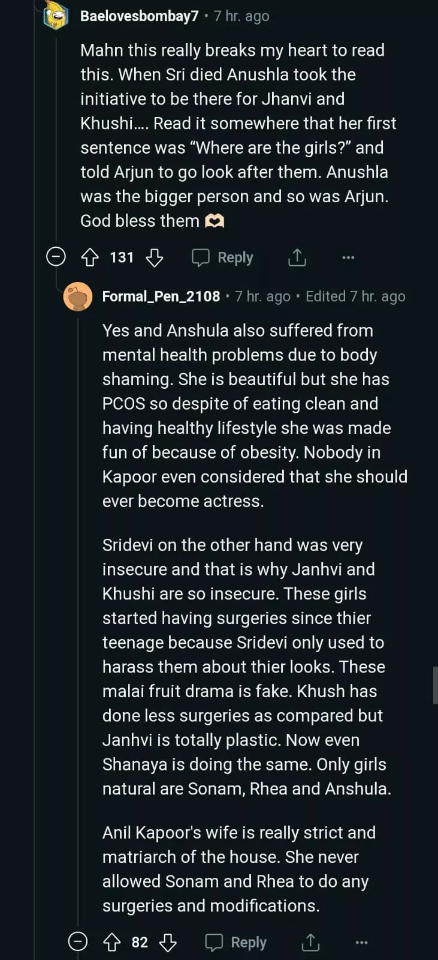Reply to the Baelovesbombay7 comment
The height and width of the screenshot is (960, 438).
(223, 257)
